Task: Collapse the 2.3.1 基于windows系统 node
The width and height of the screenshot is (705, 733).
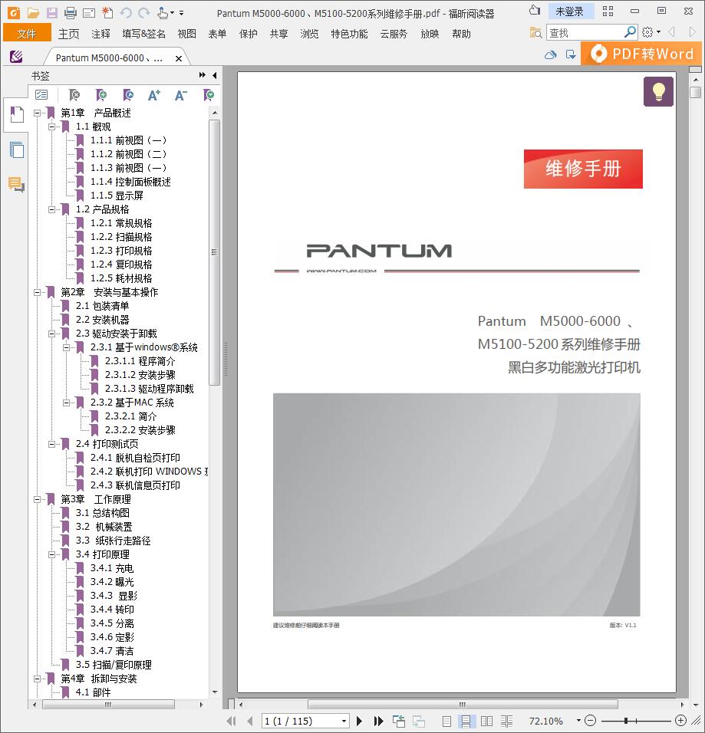Action: 66,347
